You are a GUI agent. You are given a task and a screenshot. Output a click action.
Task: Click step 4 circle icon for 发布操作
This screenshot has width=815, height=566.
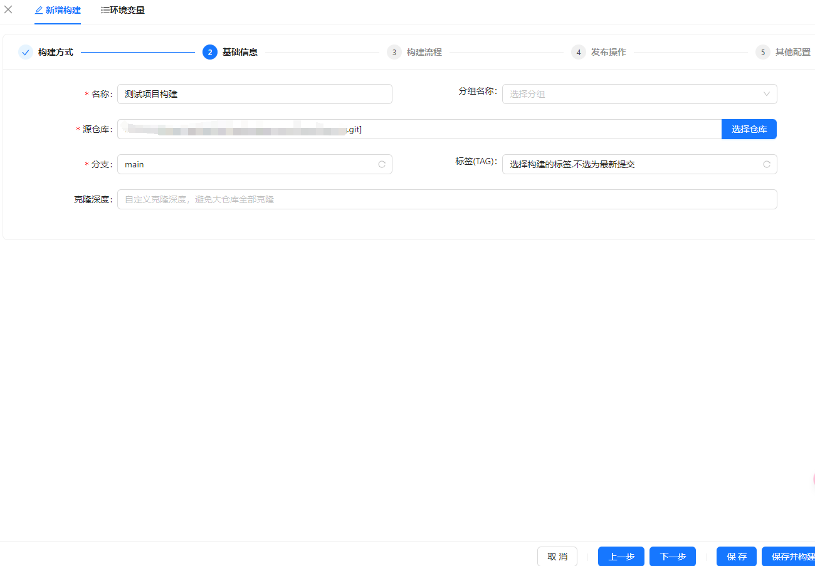tap(579, 52)
